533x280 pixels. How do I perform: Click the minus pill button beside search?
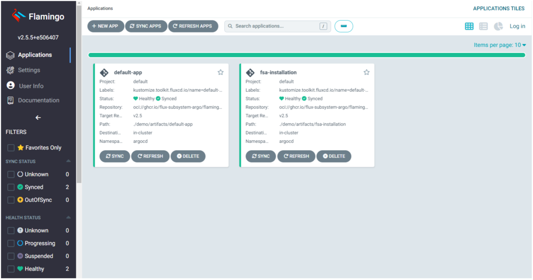pyautogui.click(x=343, y=26)
